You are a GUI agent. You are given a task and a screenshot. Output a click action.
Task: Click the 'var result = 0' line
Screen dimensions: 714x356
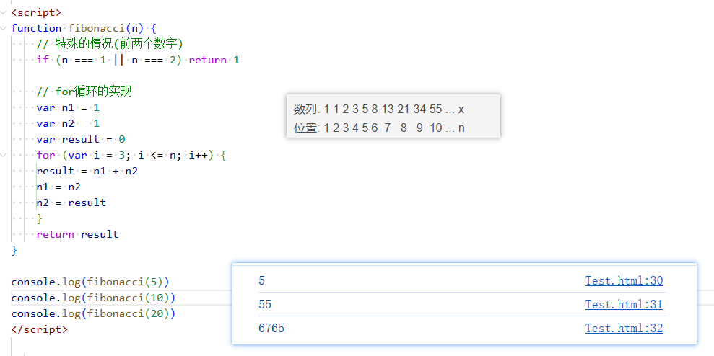pyautogui.click(x=81, y=139)
